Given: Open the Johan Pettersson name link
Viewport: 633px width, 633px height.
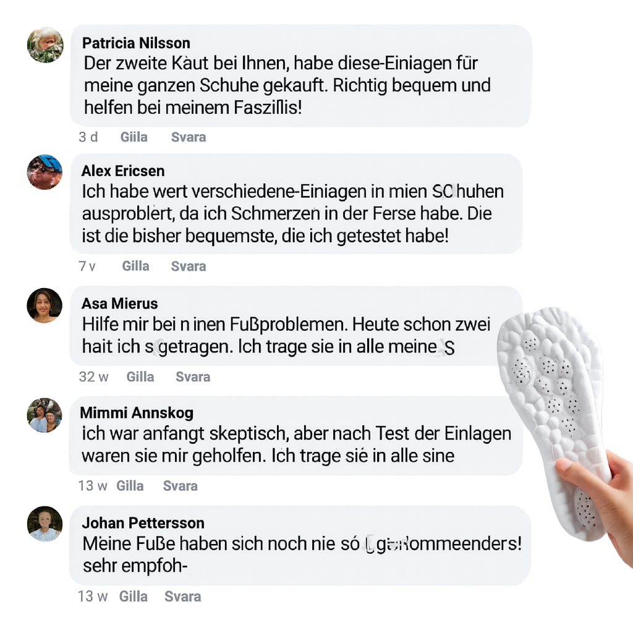Looking at the screenshot, I should click(x=143, y=523).
